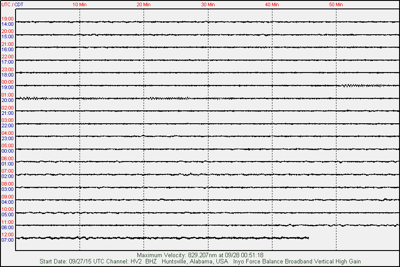
Task: Click the UTC / CDT header label
Action: point(12,4)
